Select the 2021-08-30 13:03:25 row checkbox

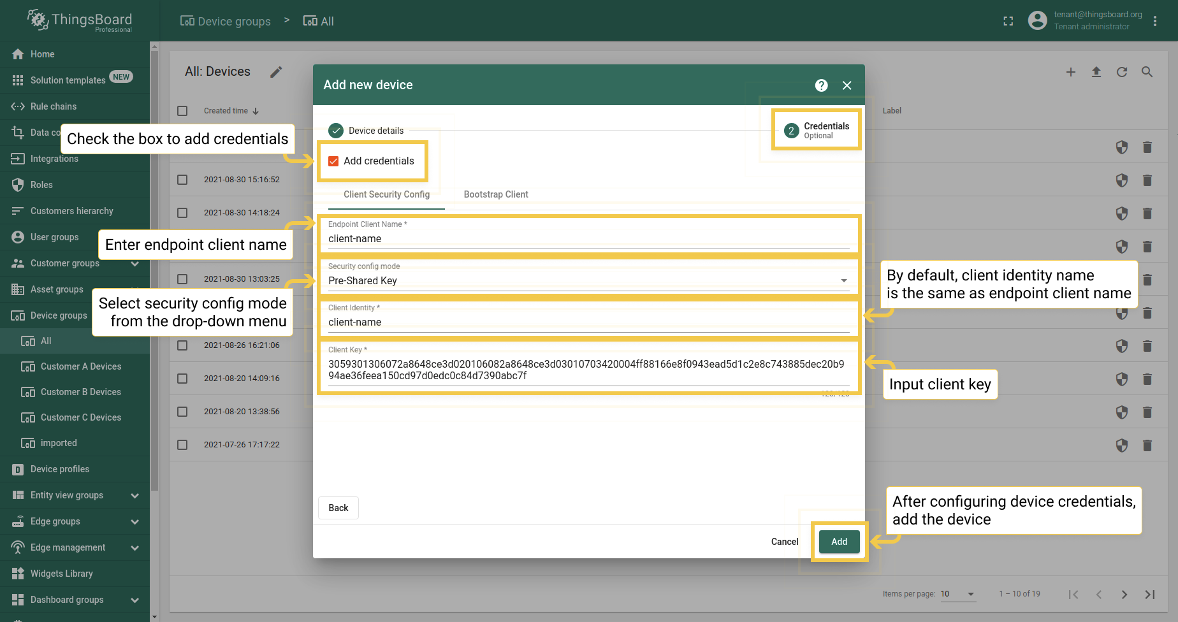182,279
